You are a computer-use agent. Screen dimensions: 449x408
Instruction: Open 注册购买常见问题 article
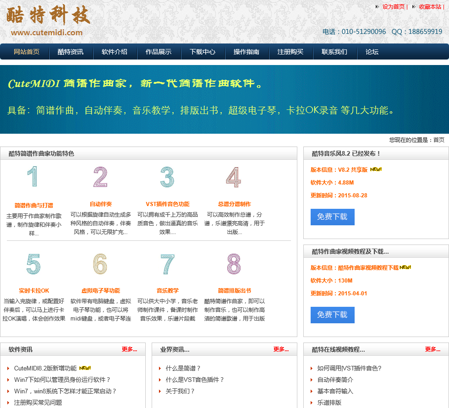(38, 403)
